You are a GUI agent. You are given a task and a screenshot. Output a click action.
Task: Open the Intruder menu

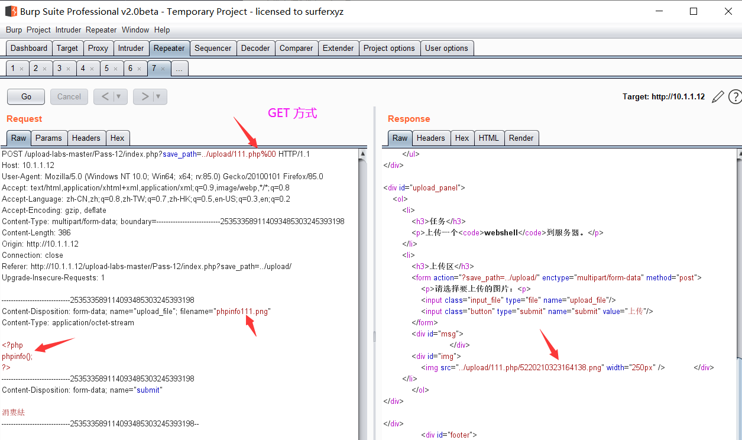(x=69, y=30)
